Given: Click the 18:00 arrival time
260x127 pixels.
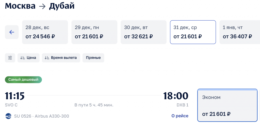Looking at the screenshot, I should (176, 96).
